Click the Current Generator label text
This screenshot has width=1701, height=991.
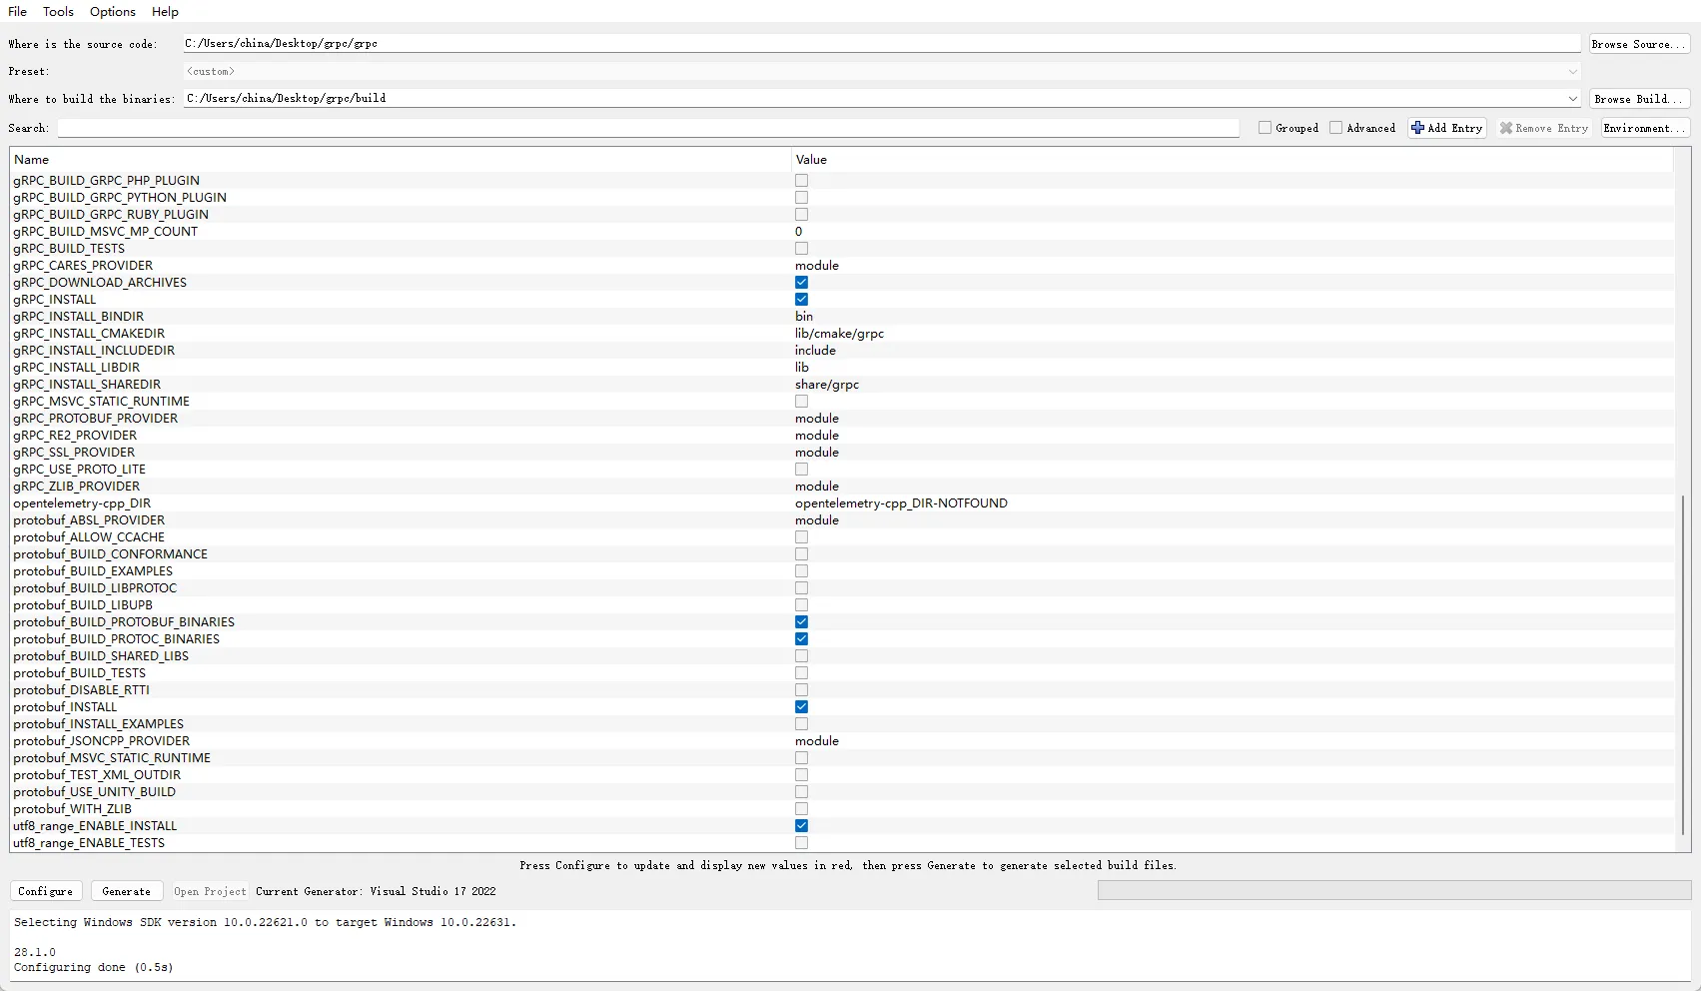[x=376, y=891]
